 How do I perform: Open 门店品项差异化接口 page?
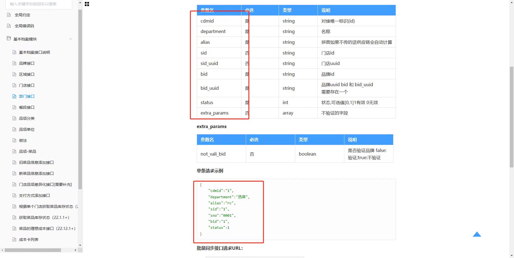tap(45, 184)
